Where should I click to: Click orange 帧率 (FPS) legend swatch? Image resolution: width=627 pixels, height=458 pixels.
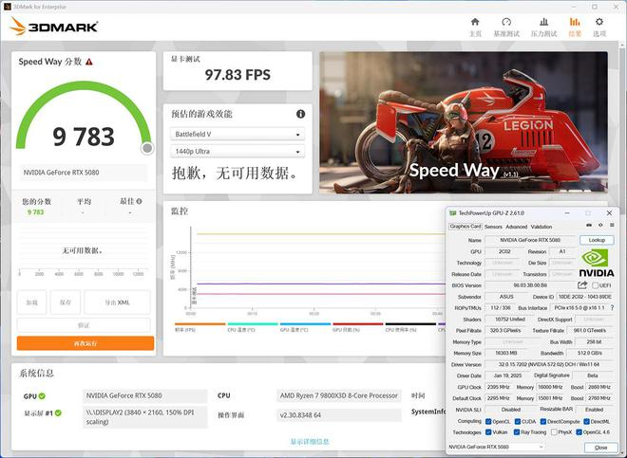[x=199, y=324]
